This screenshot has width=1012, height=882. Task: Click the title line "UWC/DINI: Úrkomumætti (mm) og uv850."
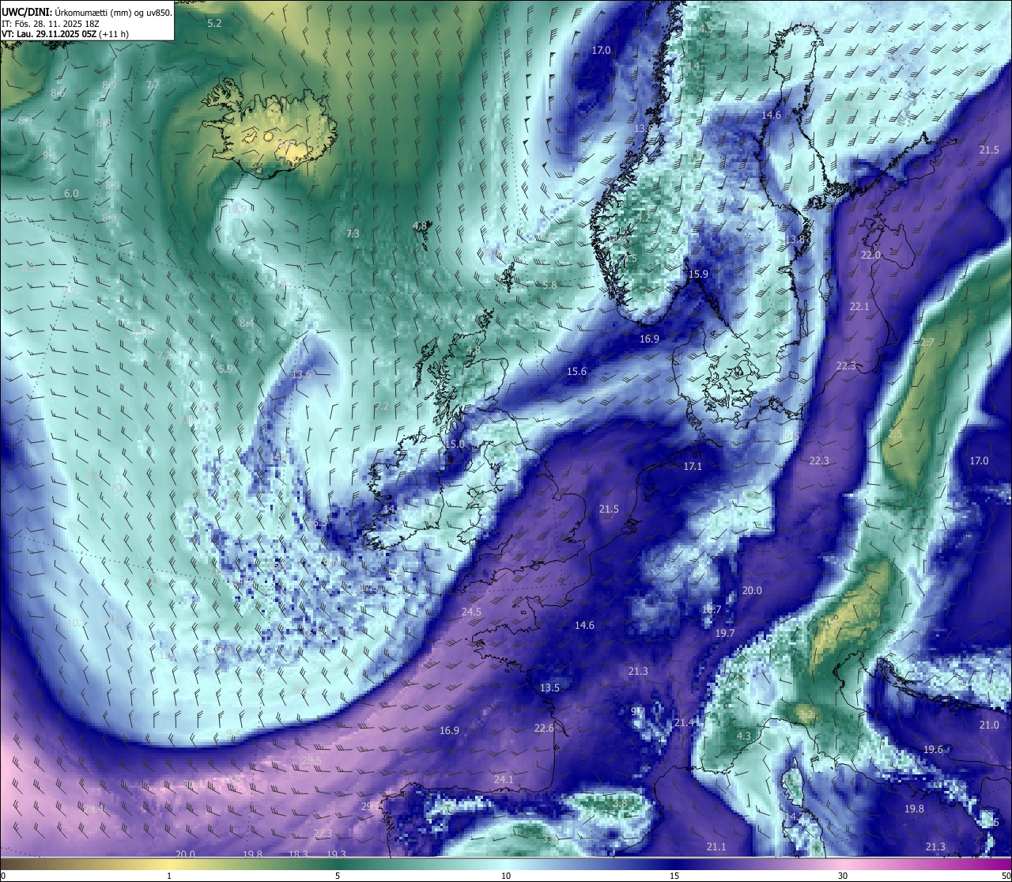point(87,13)
